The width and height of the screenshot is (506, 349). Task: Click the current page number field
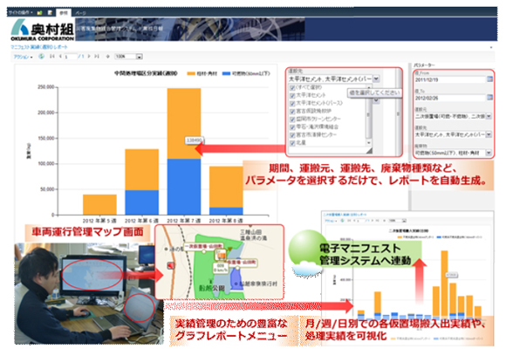click(72, 57)
